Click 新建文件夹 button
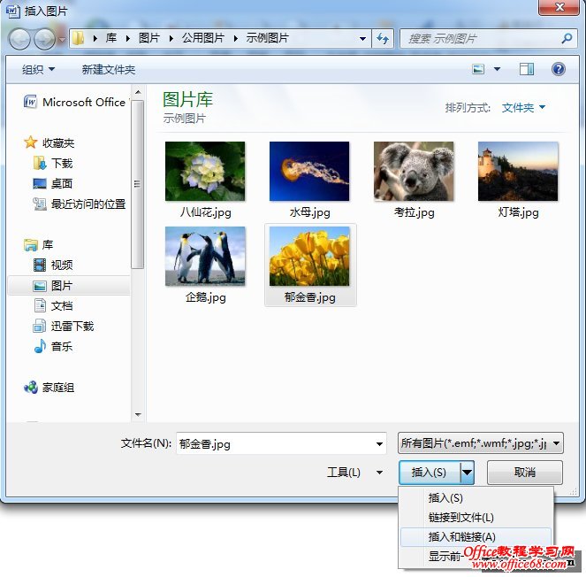 [109, 69]
